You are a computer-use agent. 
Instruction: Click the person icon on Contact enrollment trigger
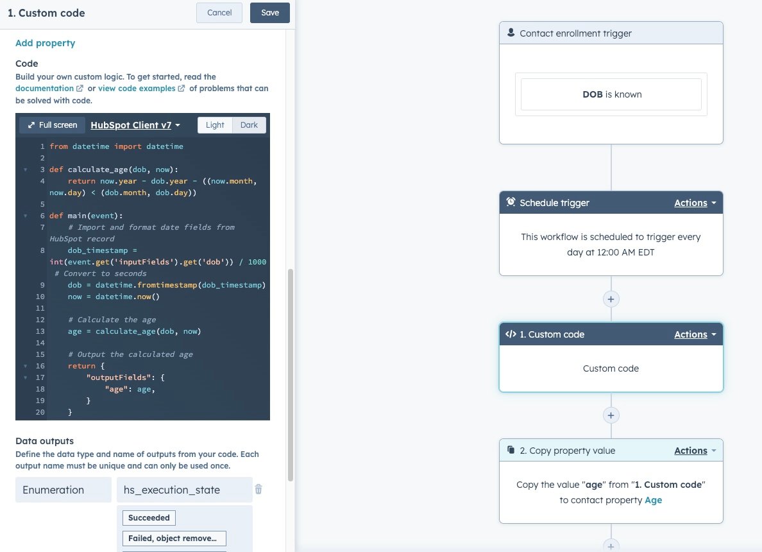pos(511,32)
